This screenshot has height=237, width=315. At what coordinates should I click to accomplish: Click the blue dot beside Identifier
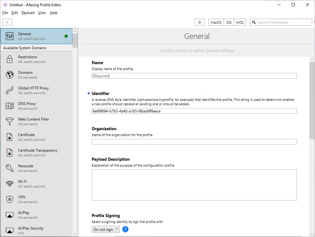[89, 93]
